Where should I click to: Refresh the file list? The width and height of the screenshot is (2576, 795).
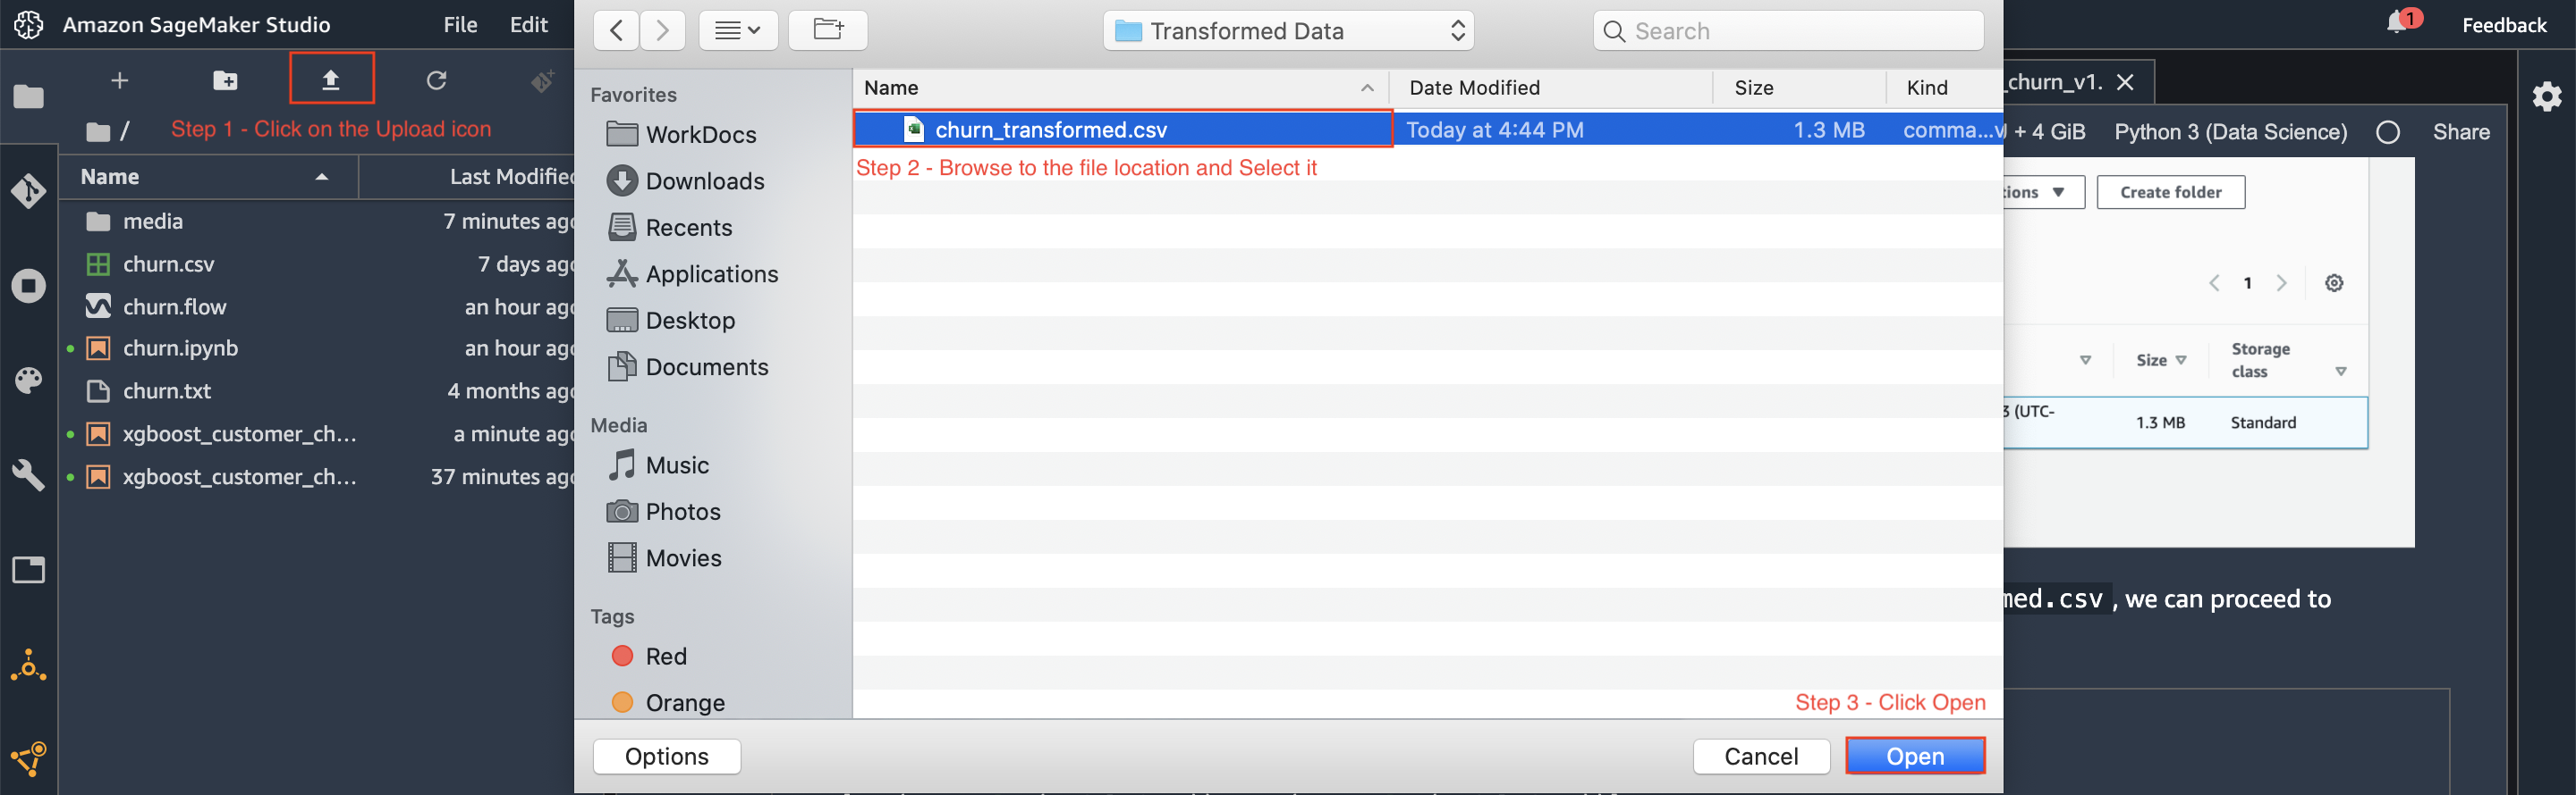[x=436, y=79]
